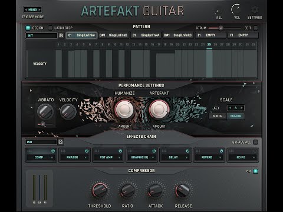Toggle the SEQ ON switch
The width and height of the screenshot is (283, 212).
point(28,28)
